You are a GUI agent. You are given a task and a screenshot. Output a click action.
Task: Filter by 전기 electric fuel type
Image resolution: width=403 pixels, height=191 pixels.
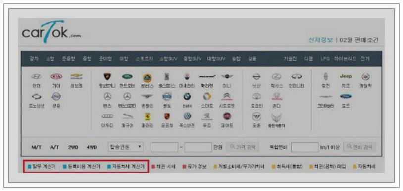pos(365,59)
